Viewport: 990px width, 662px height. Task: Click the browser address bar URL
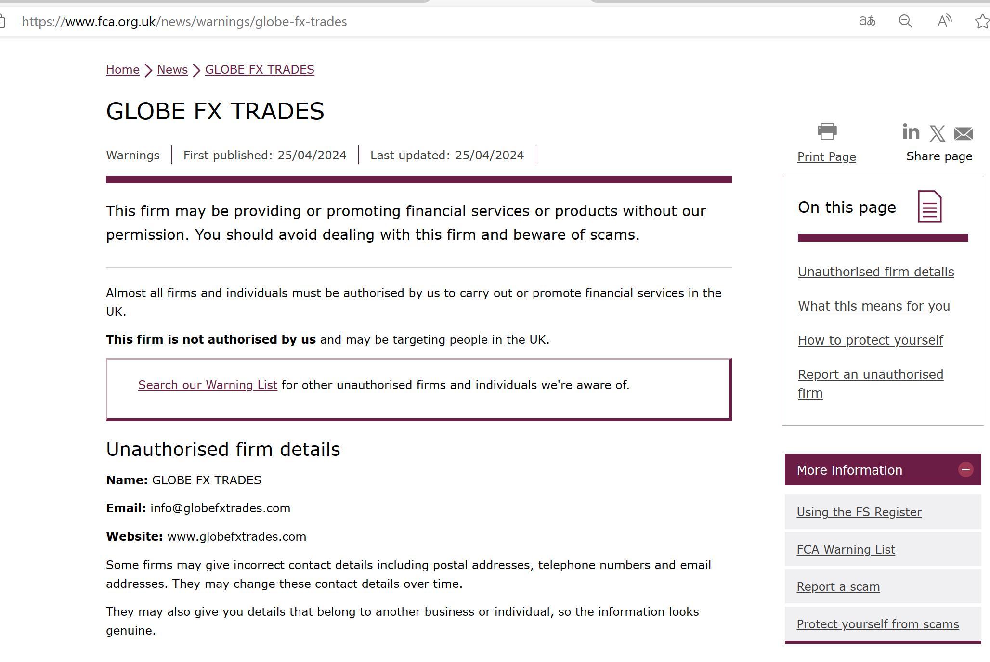coord(184,22)
